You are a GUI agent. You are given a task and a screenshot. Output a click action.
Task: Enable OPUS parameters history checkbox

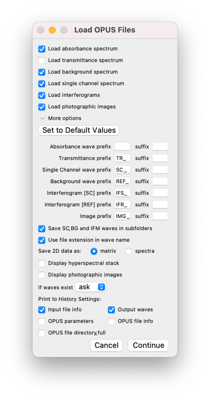41,321
